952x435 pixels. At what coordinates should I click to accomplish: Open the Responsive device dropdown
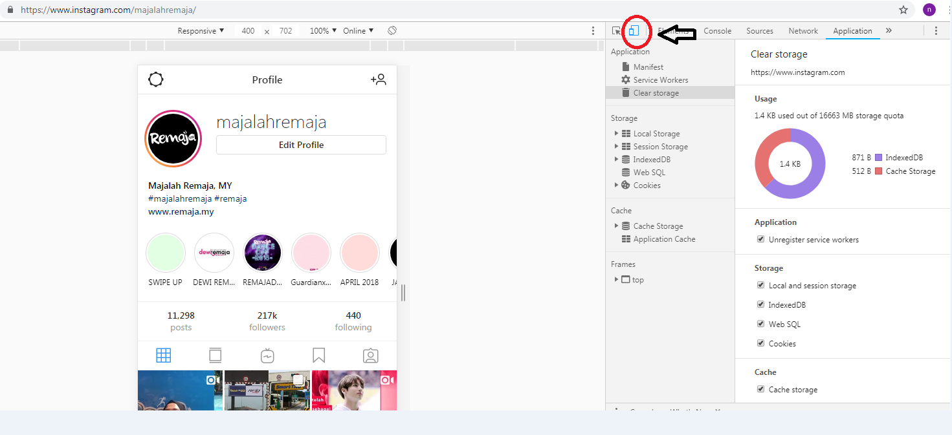coord(201,31)
